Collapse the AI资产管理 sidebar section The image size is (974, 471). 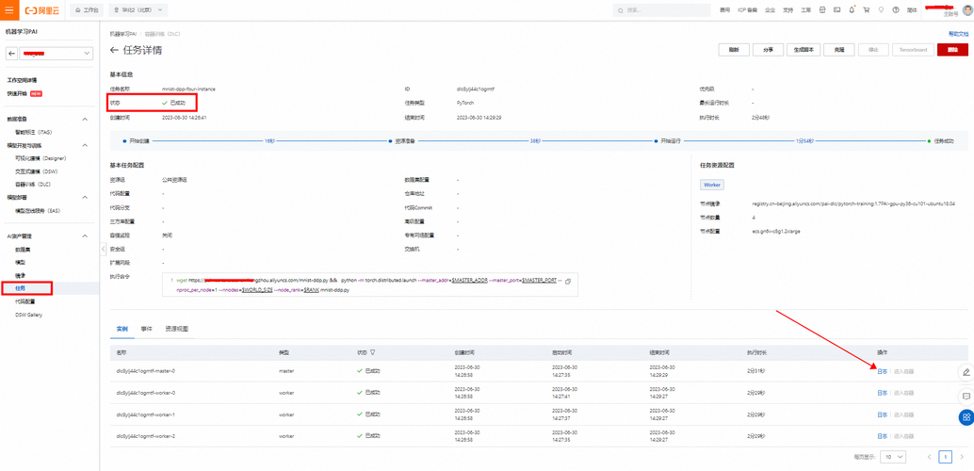[85, 236]
